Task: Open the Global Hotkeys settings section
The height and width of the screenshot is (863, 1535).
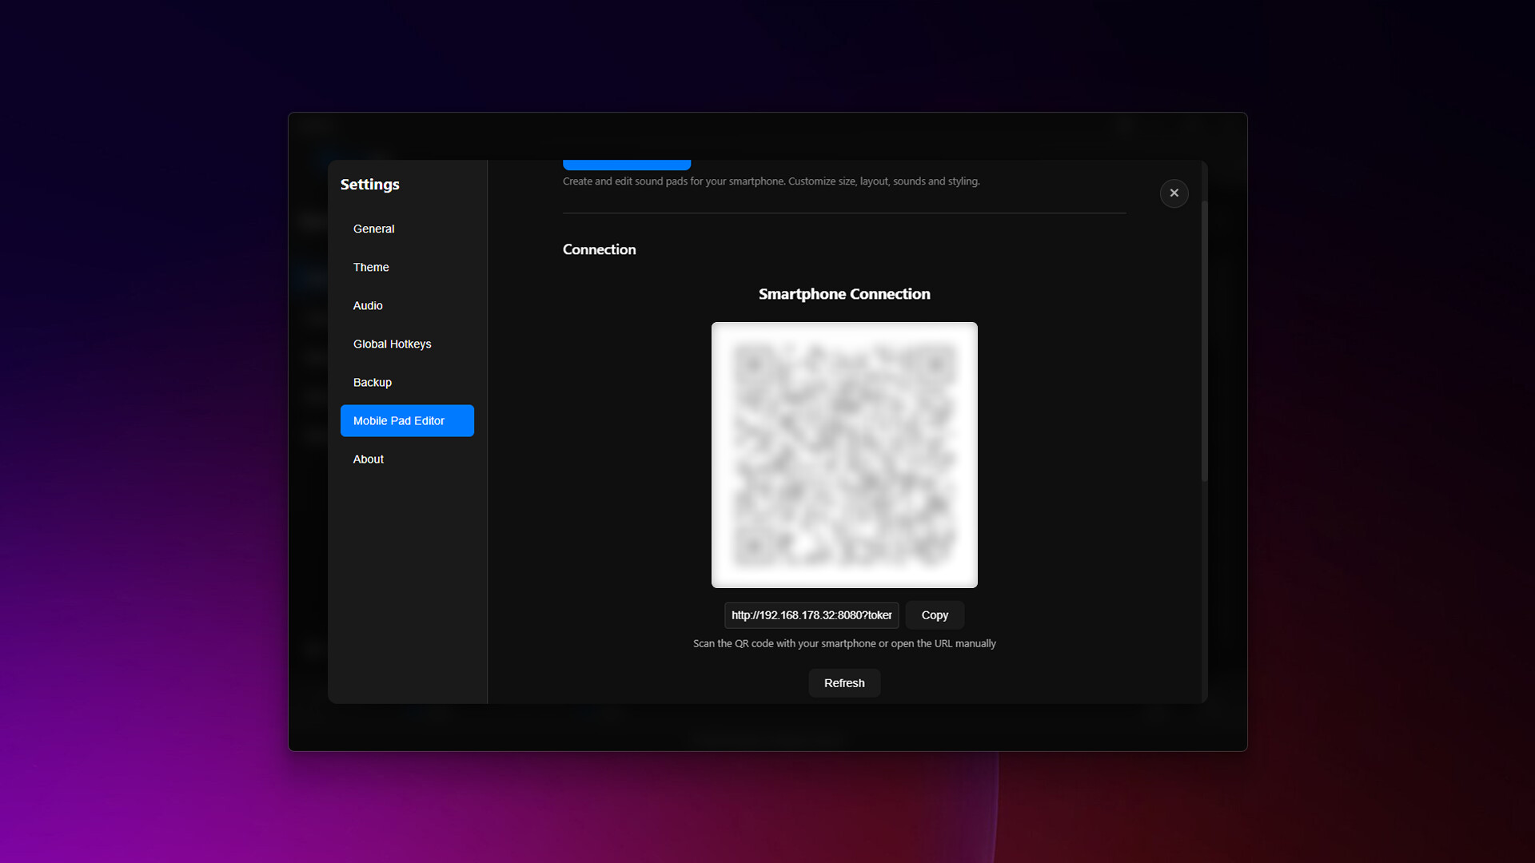Action: [x=392, y=344]
